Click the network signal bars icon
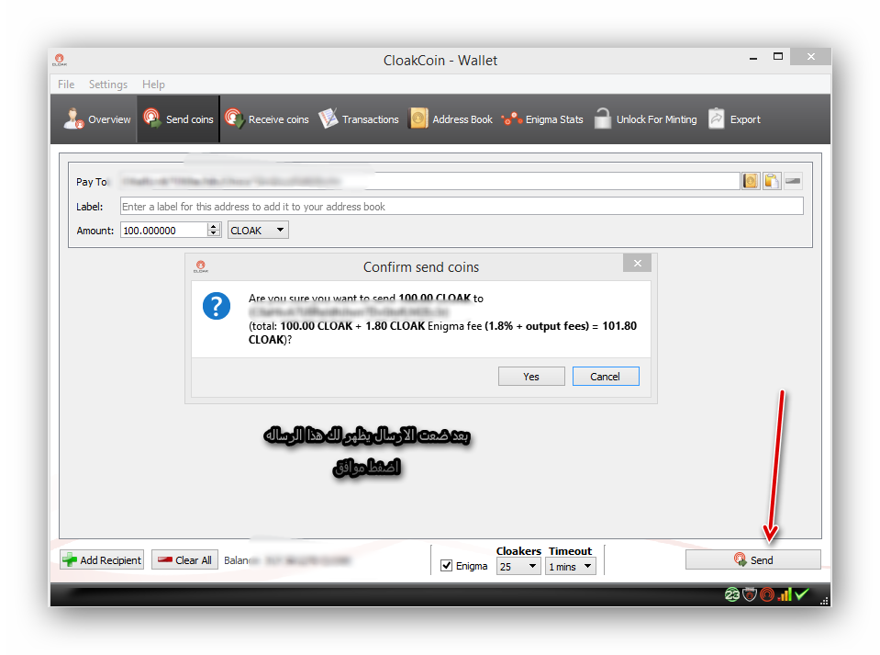Screen dimensions: 880x655 coord(785,594)
